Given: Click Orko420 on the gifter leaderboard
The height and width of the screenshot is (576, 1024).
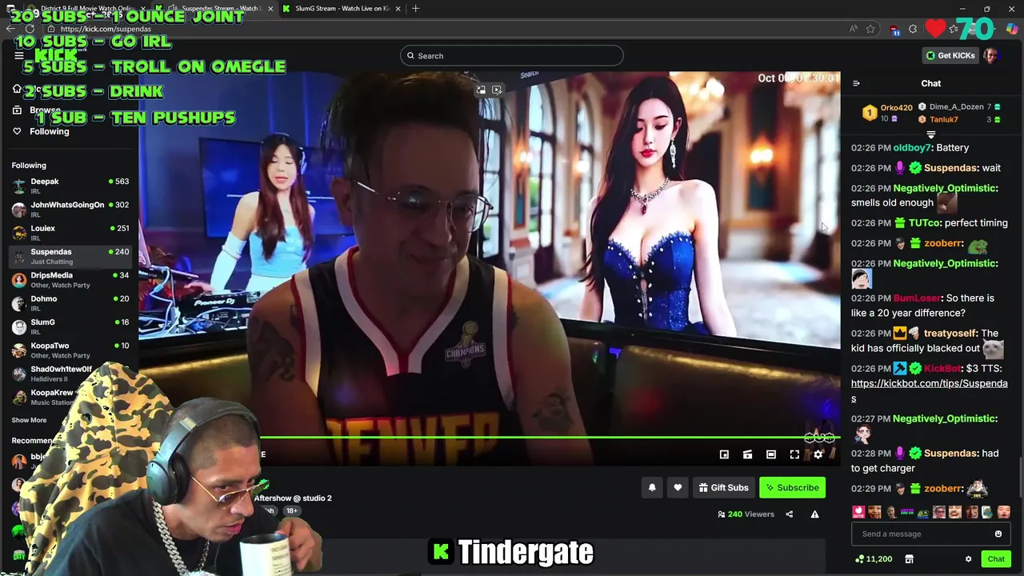Looking at the screenshot, I should [x=896, y=108].
